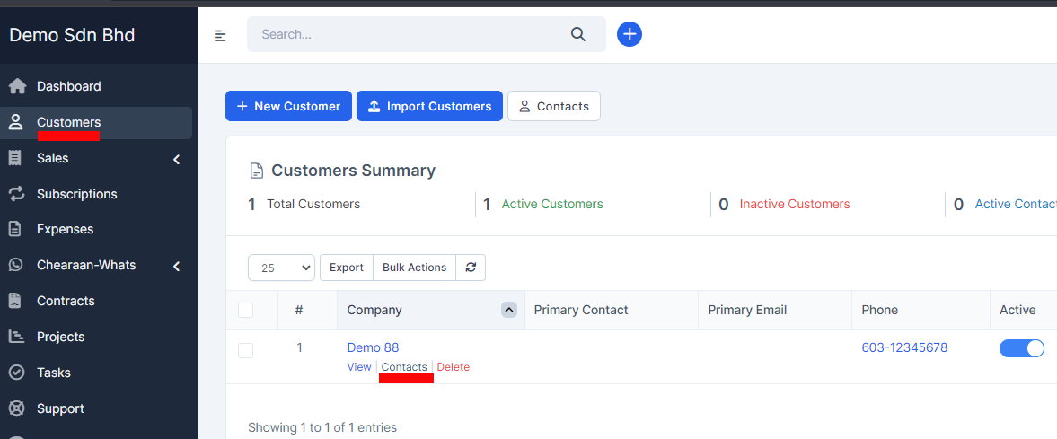This screenshot has width=1057, height=439.
Task: Click the sidebar collapse menu icon
Action: click(220, 35)
